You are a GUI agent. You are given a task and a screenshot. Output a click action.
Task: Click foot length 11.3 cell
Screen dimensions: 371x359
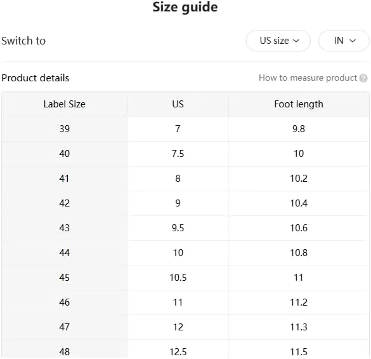[x=299, y=327]
